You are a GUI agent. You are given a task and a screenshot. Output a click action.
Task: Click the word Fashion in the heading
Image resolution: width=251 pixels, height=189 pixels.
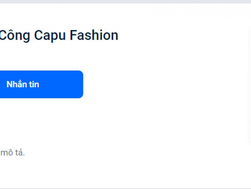coord(94,35)
